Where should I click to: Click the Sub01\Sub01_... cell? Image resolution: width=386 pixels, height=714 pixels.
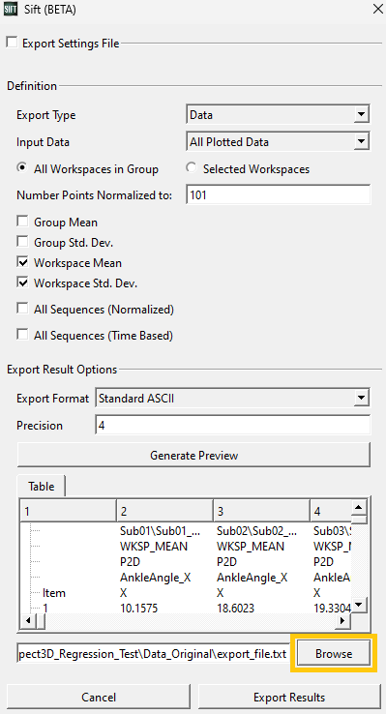point(160,530)
